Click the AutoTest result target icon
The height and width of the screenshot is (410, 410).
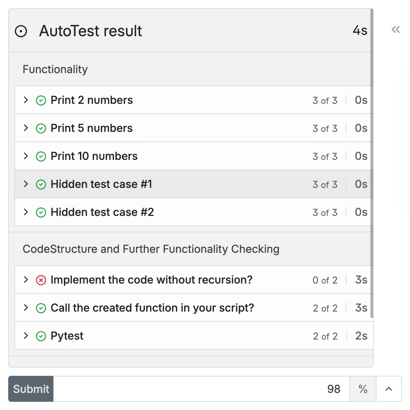pyautogui.click(x=21, y=31)
